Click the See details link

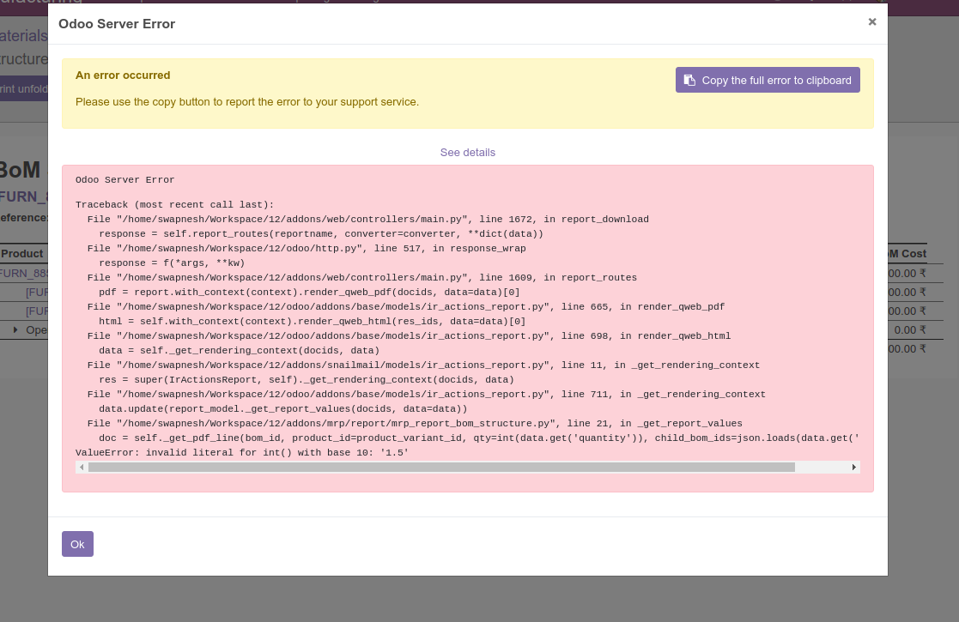pyautogui.click(x=467, y=152)
